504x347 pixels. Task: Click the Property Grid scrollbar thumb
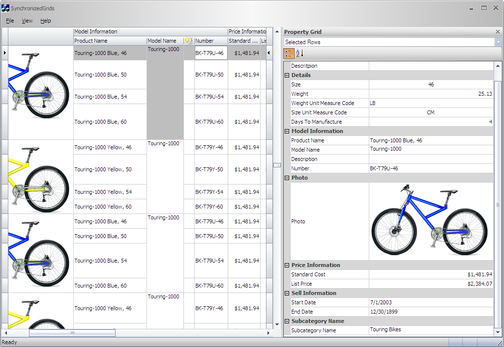click(498, 205)
